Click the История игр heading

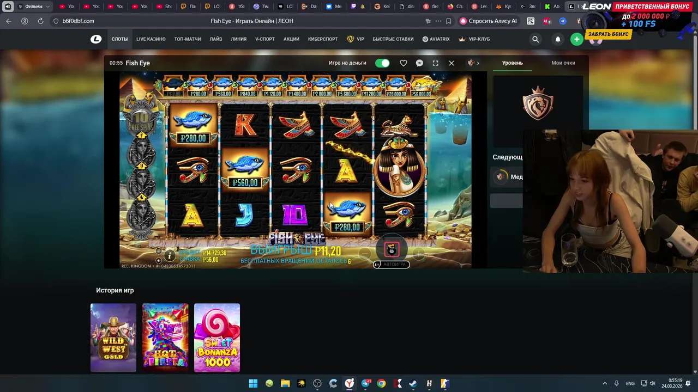(115, 290)
